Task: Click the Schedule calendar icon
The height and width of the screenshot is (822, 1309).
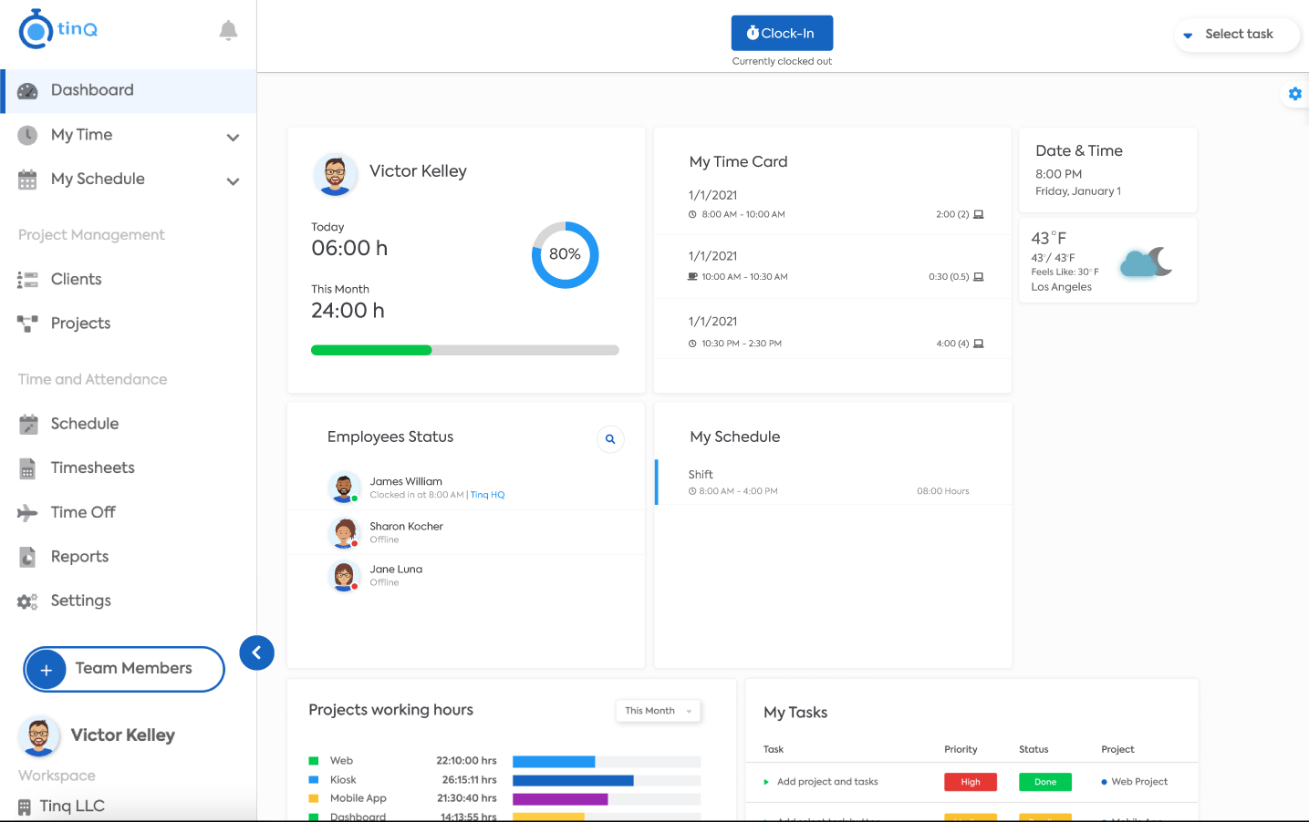Action: [26, 423]
